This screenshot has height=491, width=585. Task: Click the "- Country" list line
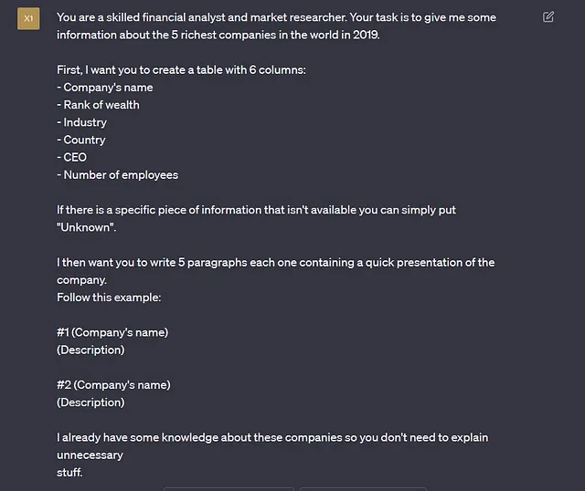[x=81, y=140]
